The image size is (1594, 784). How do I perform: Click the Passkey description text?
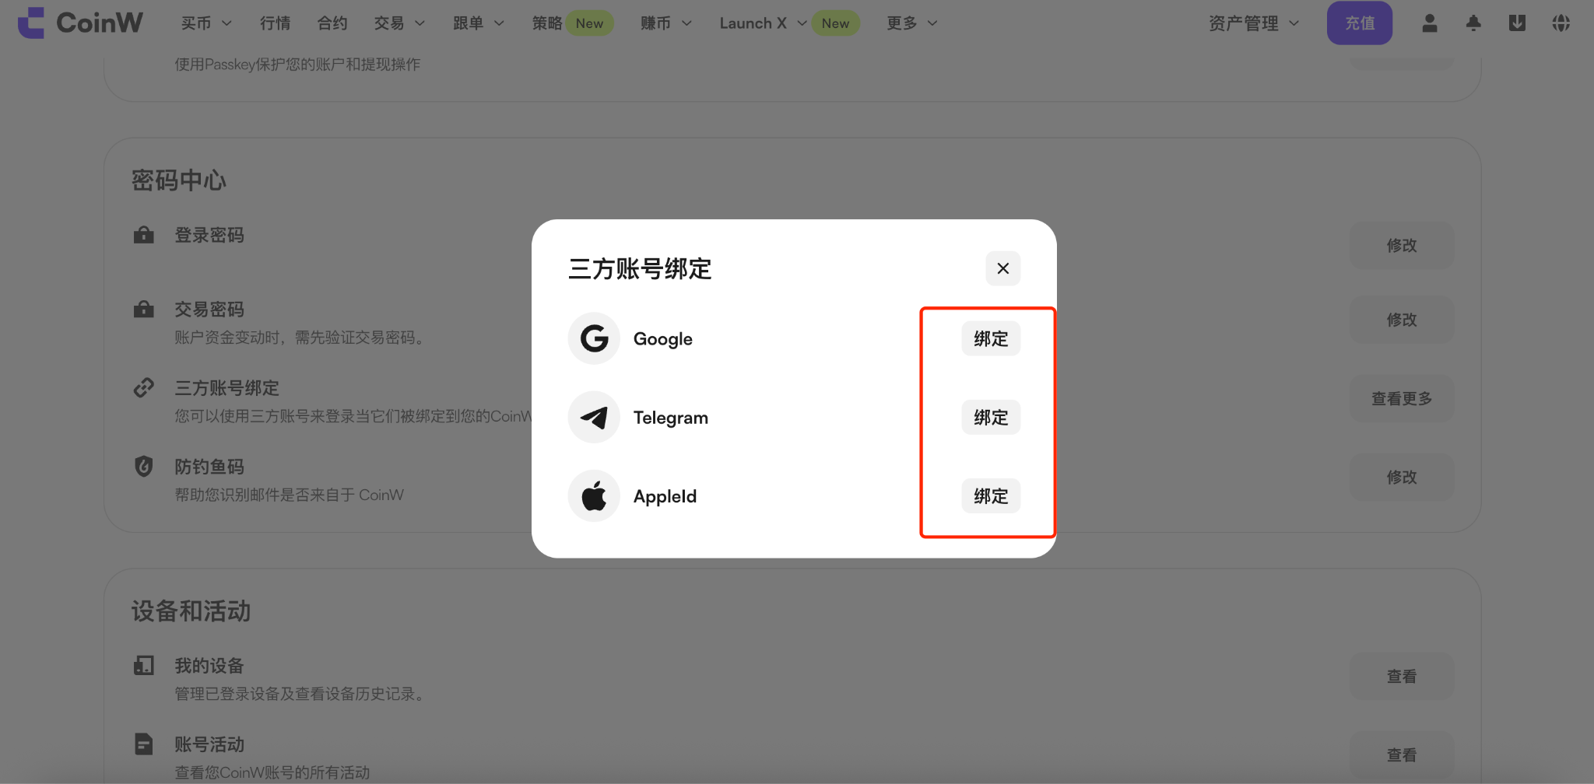297,65
